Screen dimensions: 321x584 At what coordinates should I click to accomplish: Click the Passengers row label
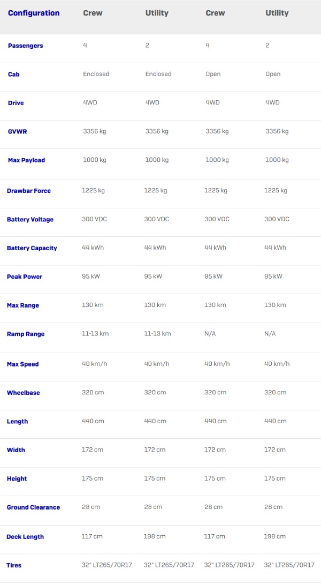coord(25,46)
